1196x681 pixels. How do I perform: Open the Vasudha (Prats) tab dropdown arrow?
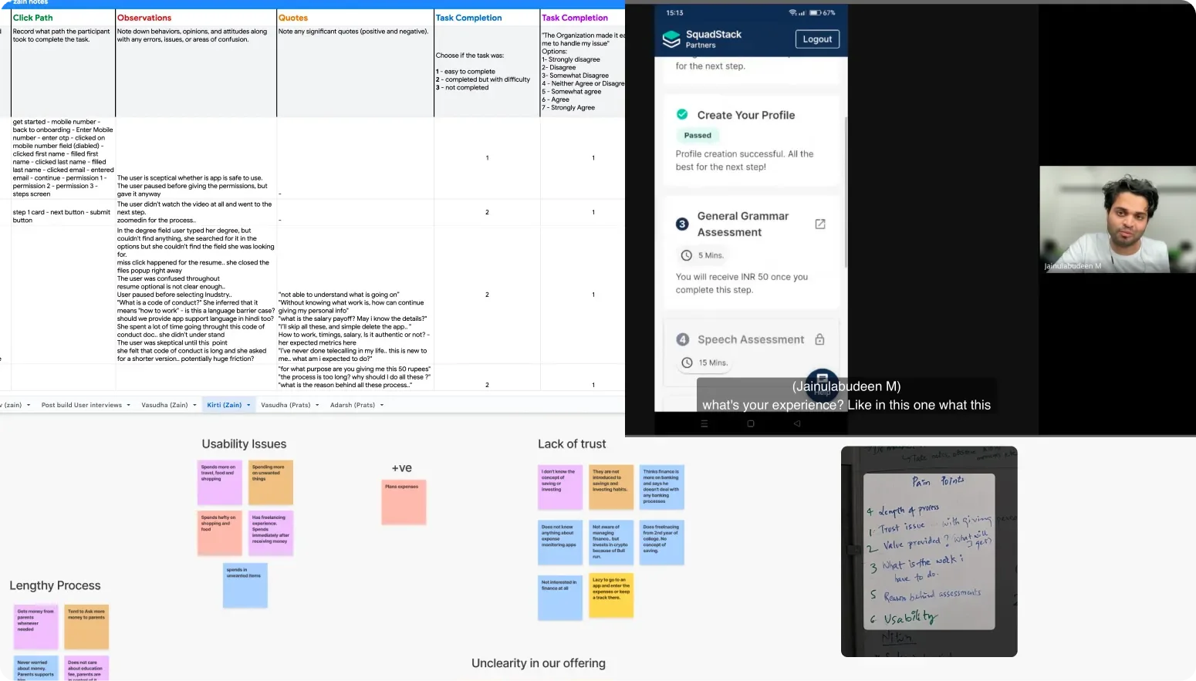(317, 405)
